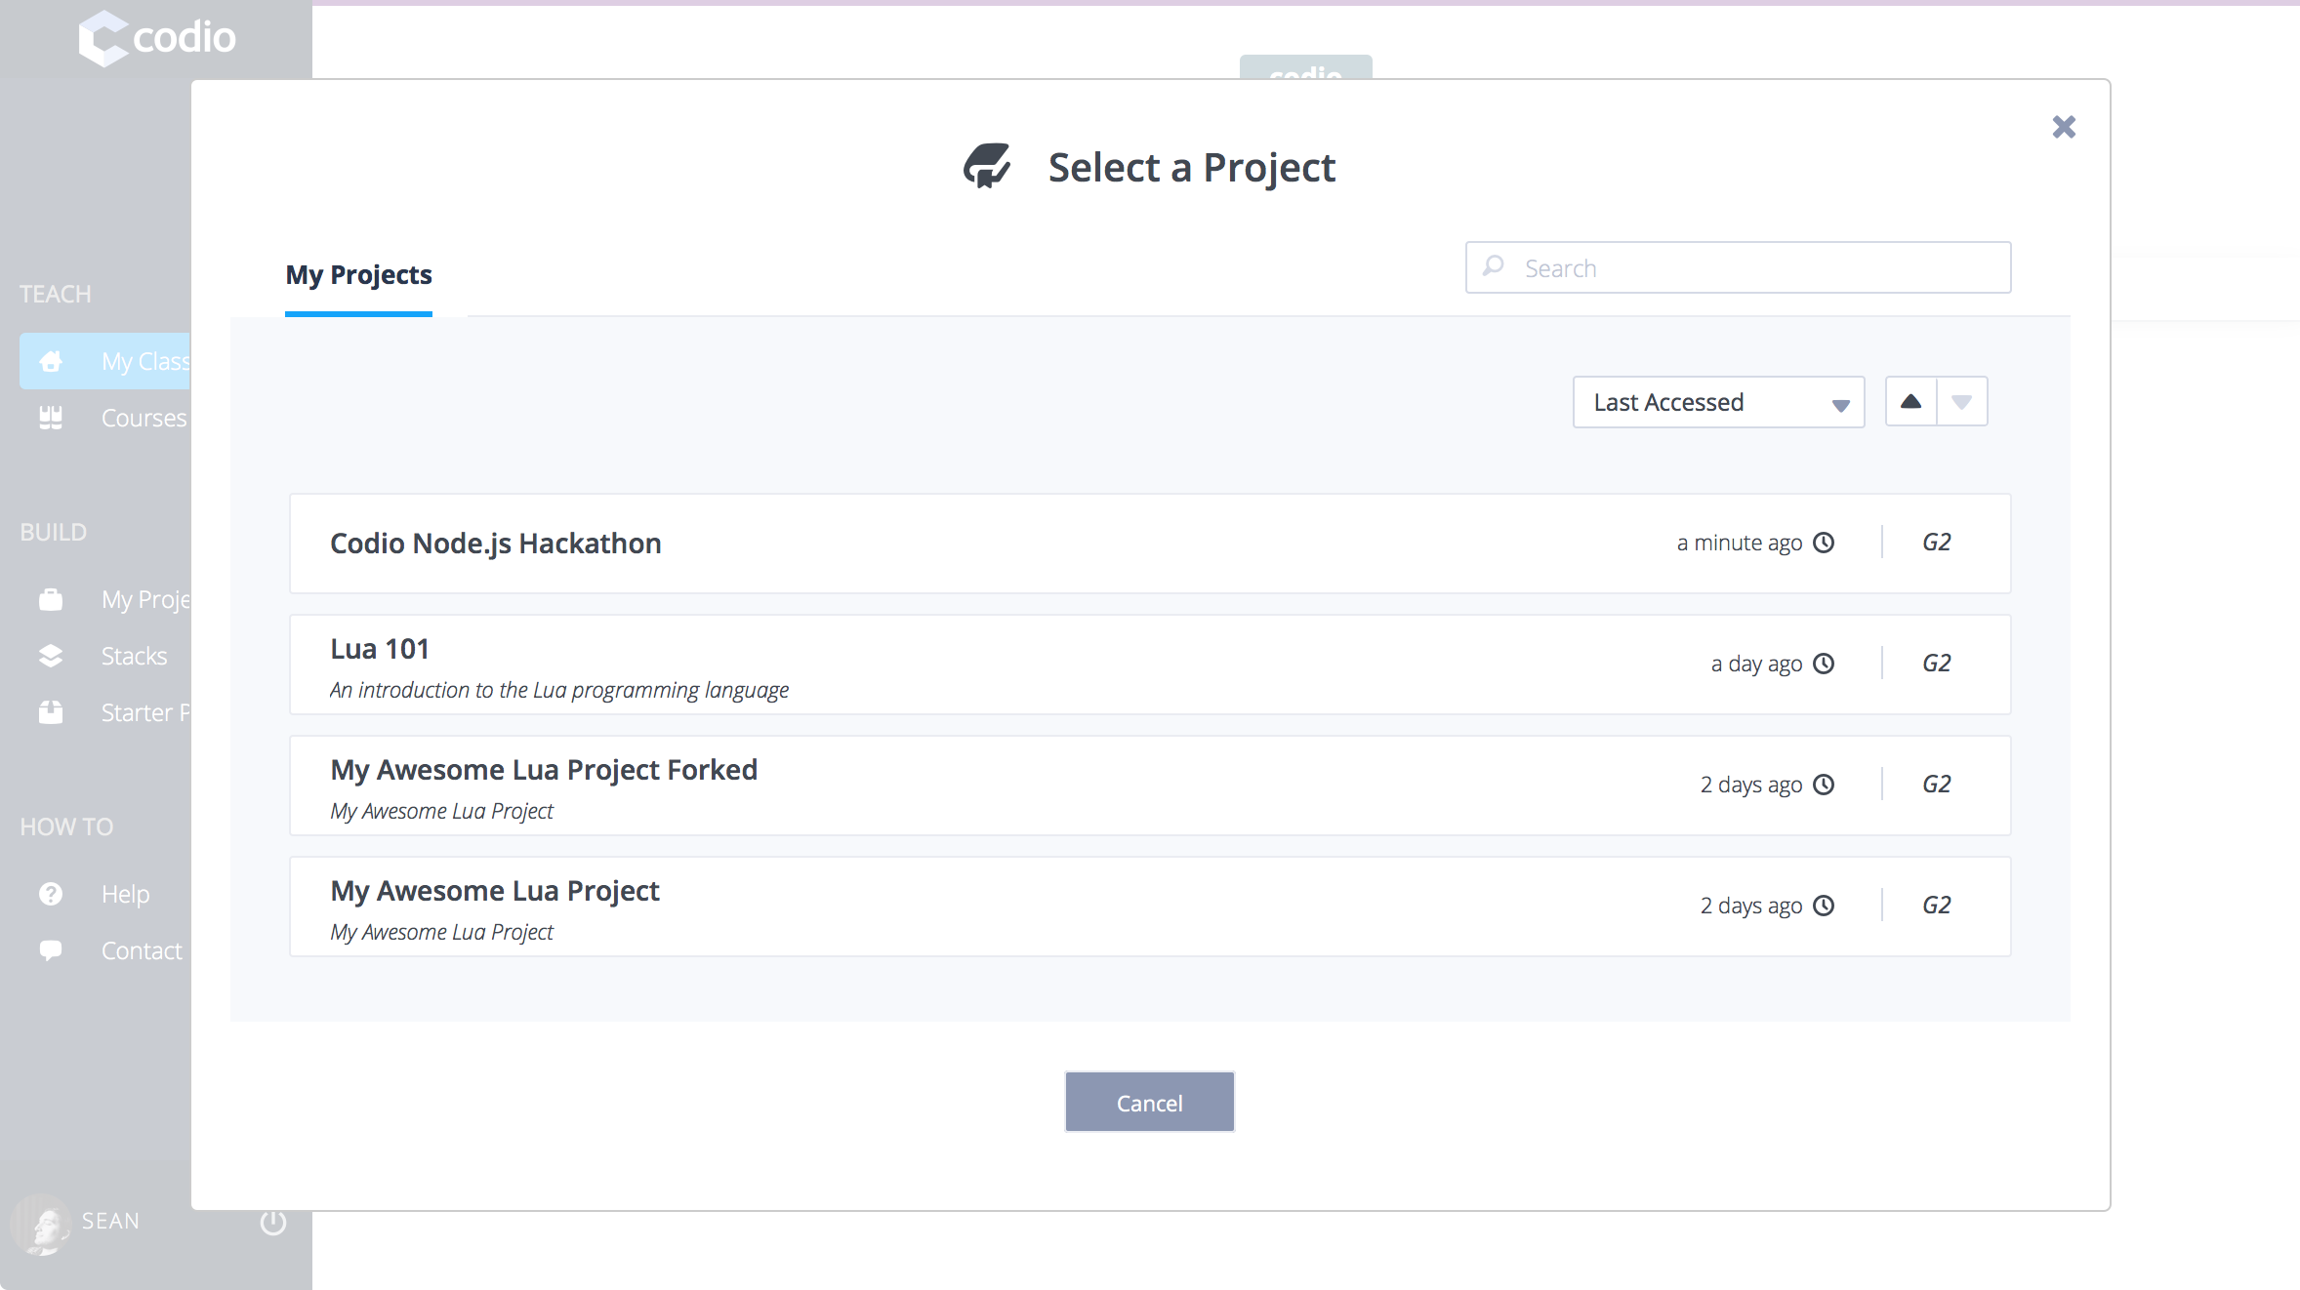
Task: Click the 2 days ago text on Forked row
Action: click(x=1751, y=785)
